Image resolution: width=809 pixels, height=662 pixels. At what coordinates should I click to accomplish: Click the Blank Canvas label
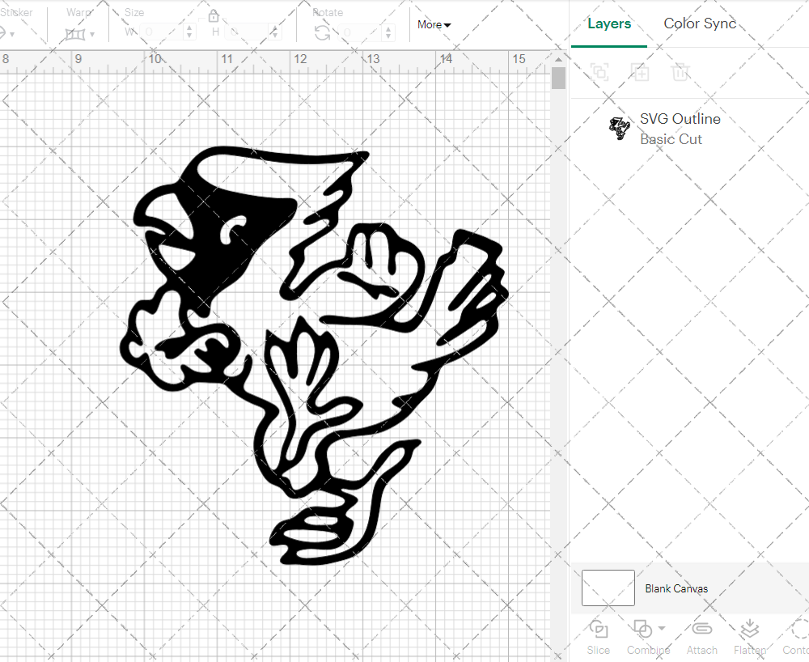tap(676, 588)
